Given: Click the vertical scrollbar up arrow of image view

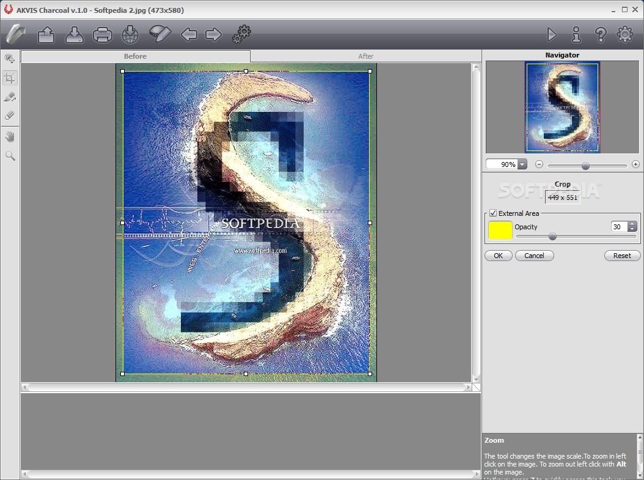Looking at the screenshot, I should (476, 67).
